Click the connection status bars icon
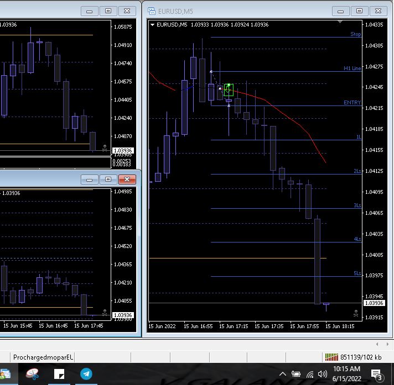The width and height of the screenshot is (394, 385). click(331, 357)
